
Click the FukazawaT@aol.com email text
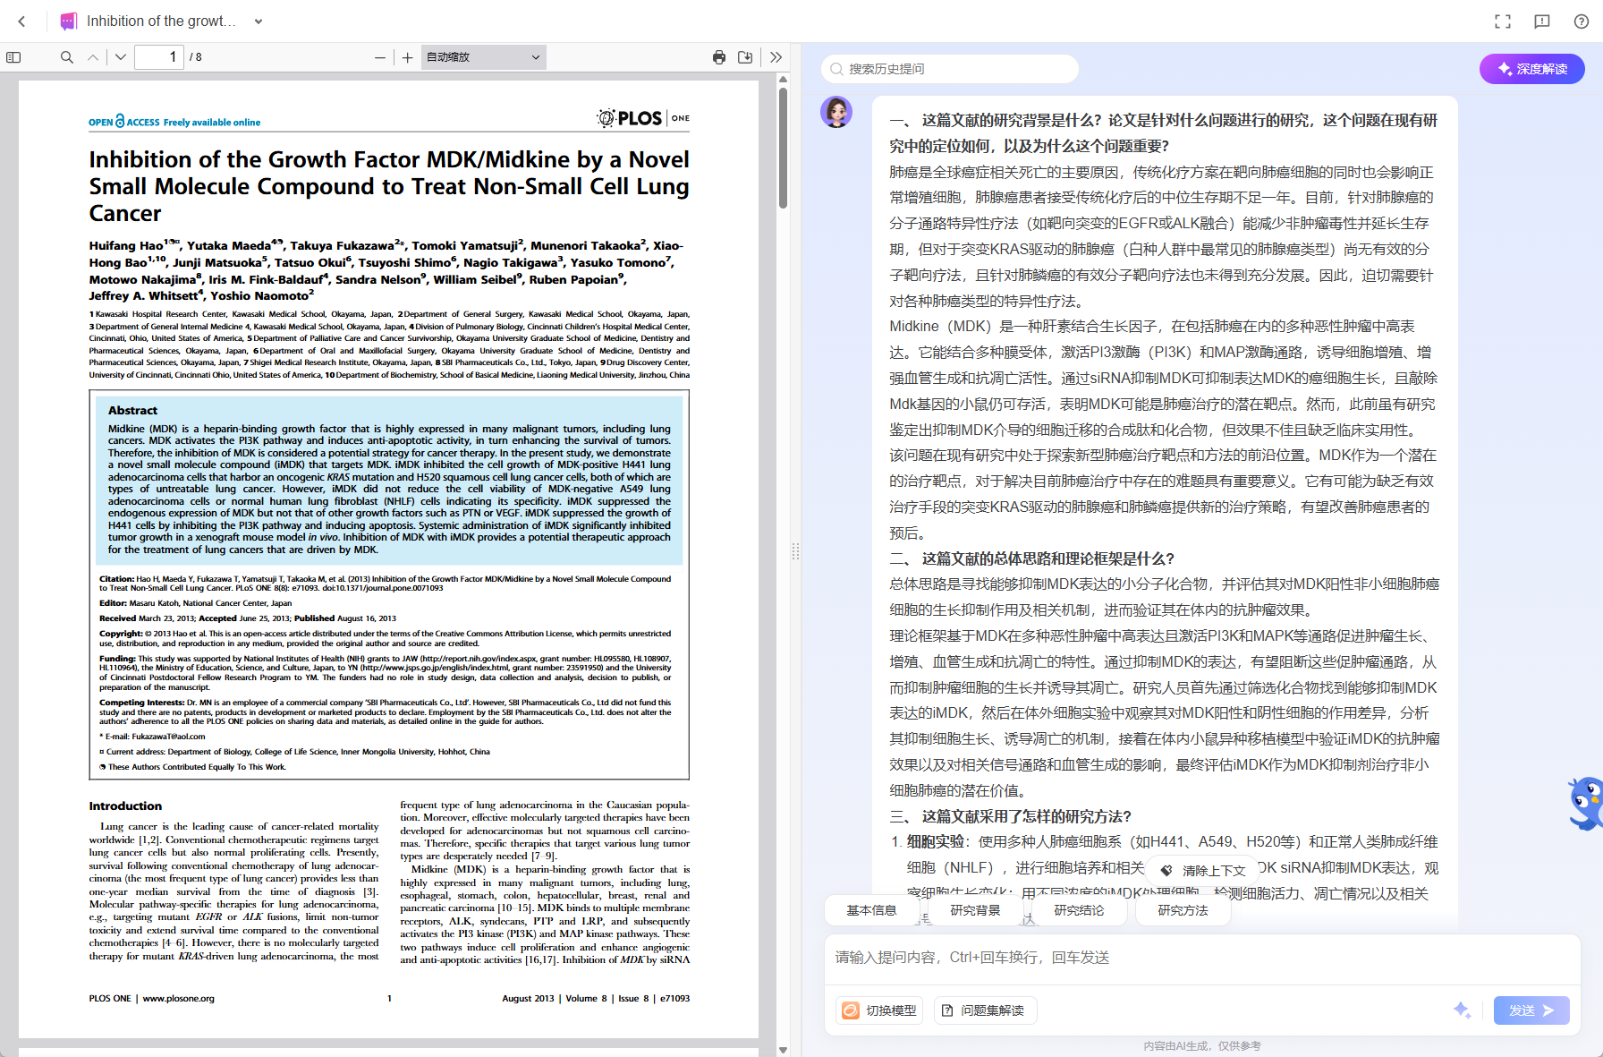click(x=168, y=737)
